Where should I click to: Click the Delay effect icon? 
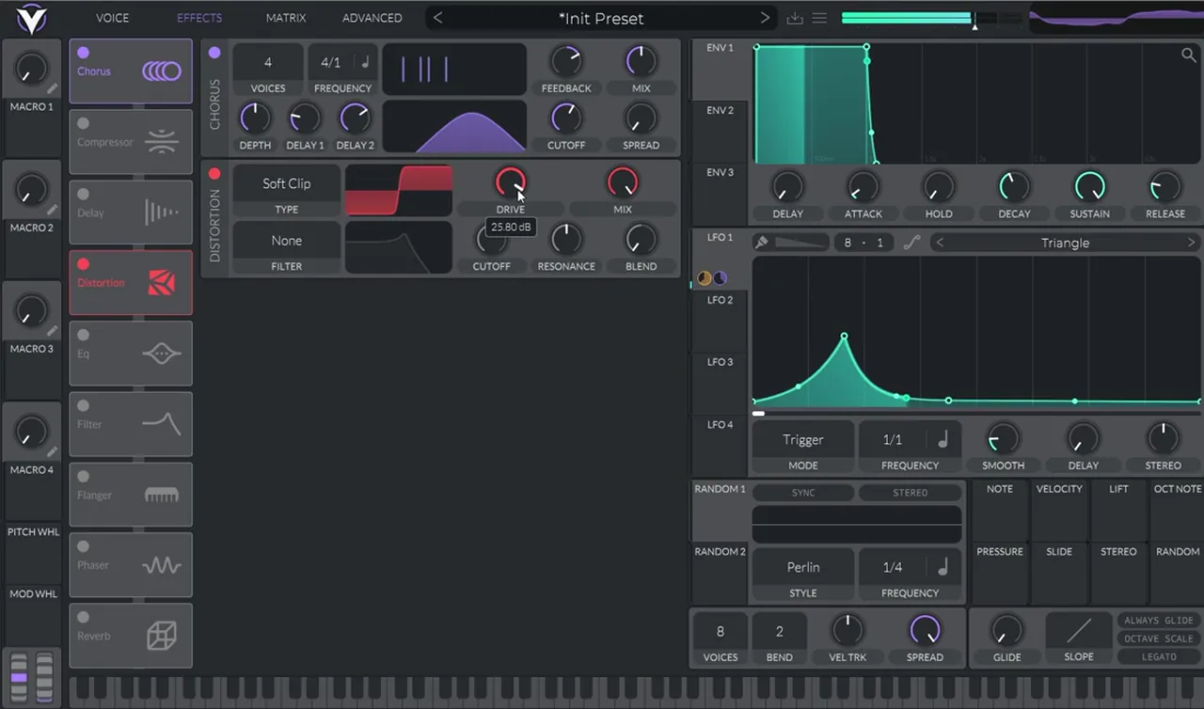(x=161, y=213)
